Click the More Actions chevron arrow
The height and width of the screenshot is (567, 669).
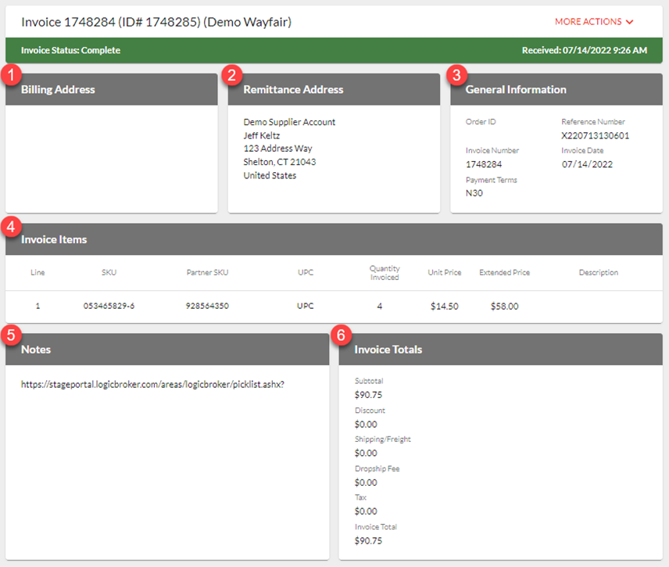point(630,23)
